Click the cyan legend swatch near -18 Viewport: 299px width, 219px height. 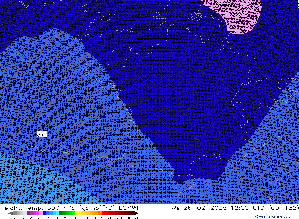tap(57, 213)
